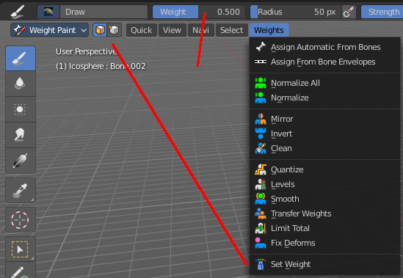This screenshot has height=278, width=403.
Task: Choose Invert in Weights menu
Action: click(325, 133)
